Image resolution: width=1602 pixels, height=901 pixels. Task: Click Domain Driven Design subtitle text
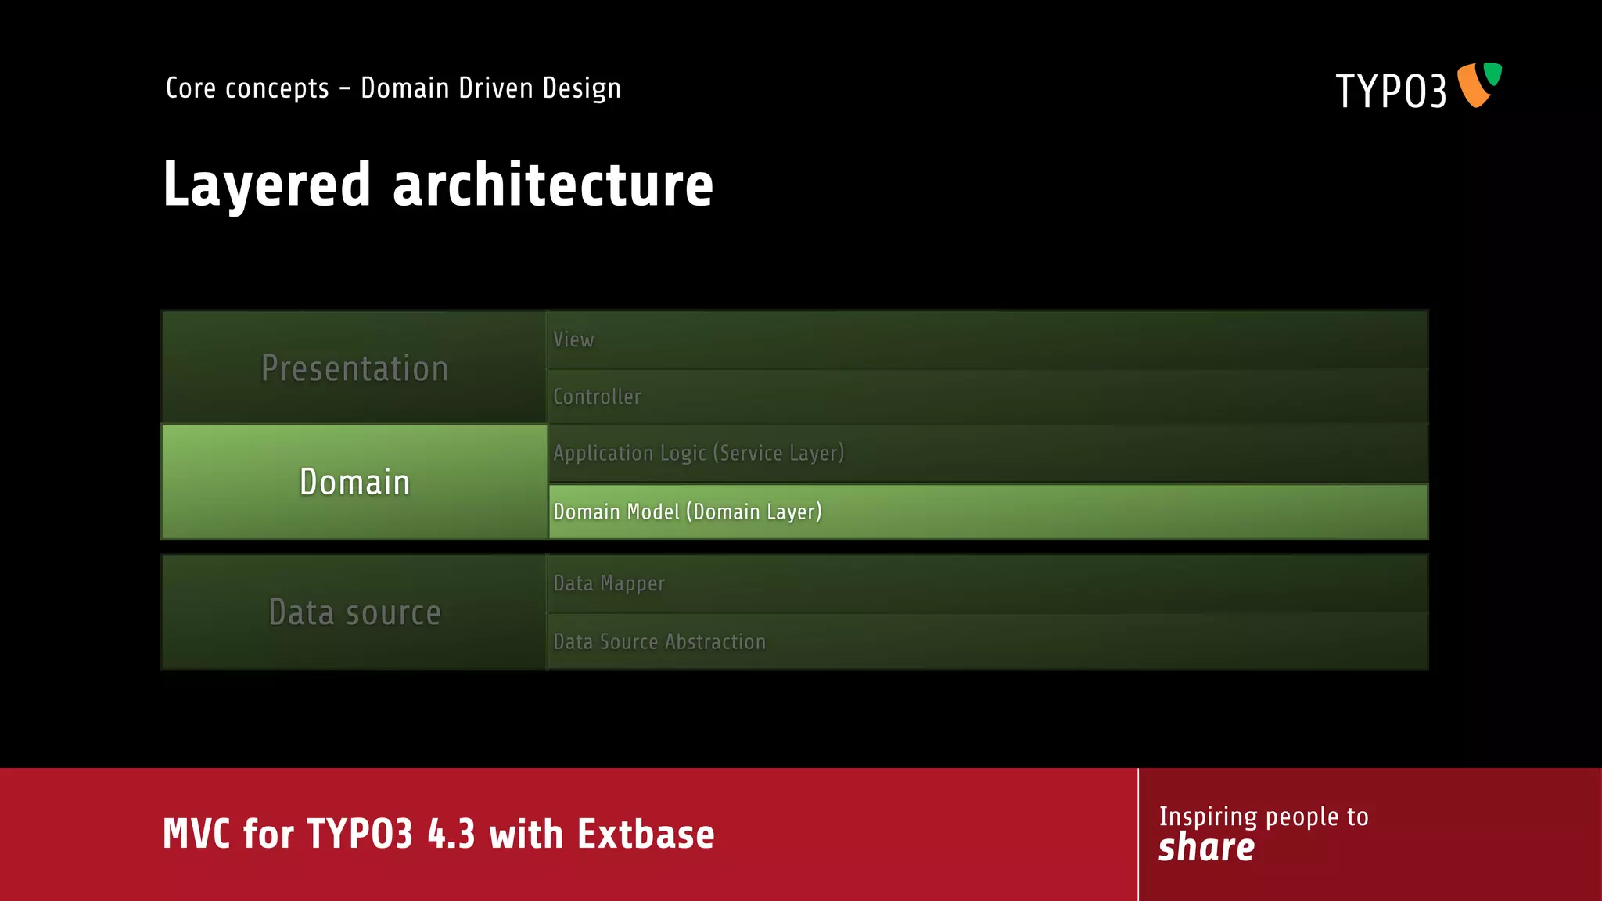click(490, 88)
